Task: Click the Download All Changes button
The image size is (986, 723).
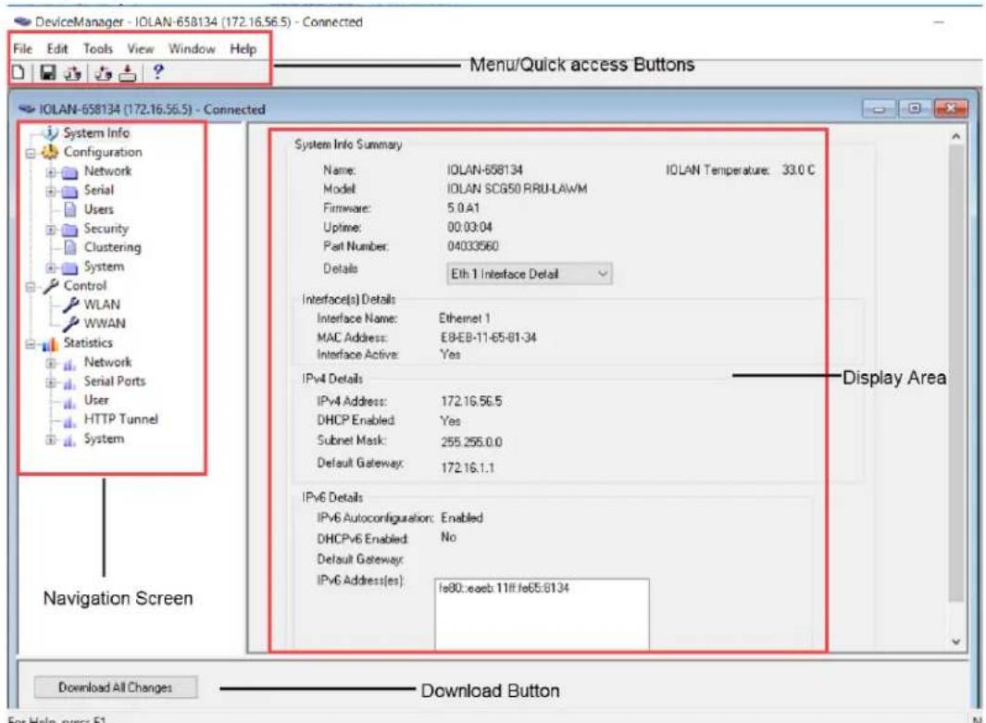Action: pos(116,687)
